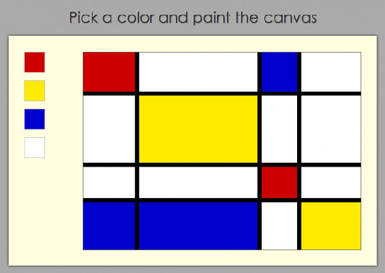This screenshot has height=273, width=385.
Task: Paint the small red square cell on the canvas
Action: tap(279, 183)
